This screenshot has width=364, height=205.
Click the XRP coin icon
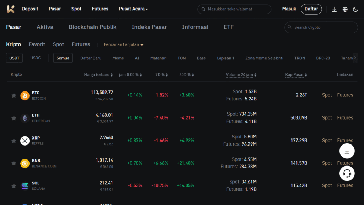(24, 141)
